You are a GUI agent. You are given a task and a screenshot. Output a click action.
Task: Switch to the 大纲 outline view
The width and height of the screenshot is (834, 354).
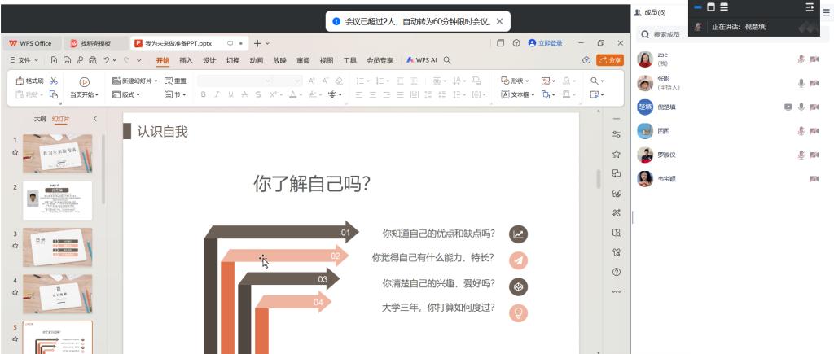(x=40, y=119)
